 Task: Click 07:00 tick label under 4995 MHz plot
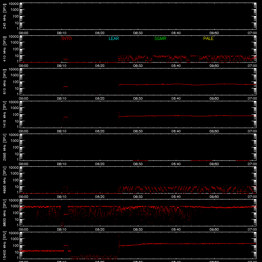point(252,197)
